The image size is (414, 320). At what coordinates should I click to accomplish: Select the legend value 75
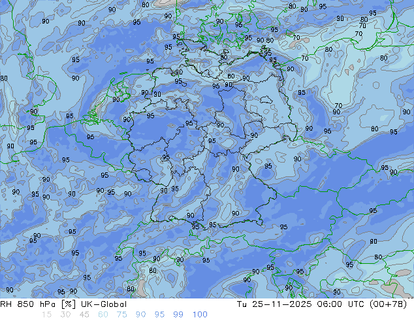121,315
